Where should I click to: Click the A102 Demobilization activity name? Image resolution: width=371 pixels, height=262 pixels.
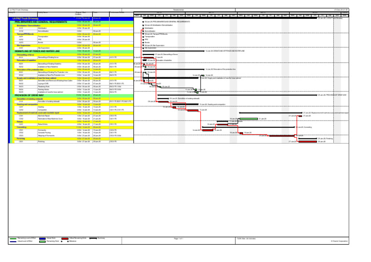pos(43,31)
